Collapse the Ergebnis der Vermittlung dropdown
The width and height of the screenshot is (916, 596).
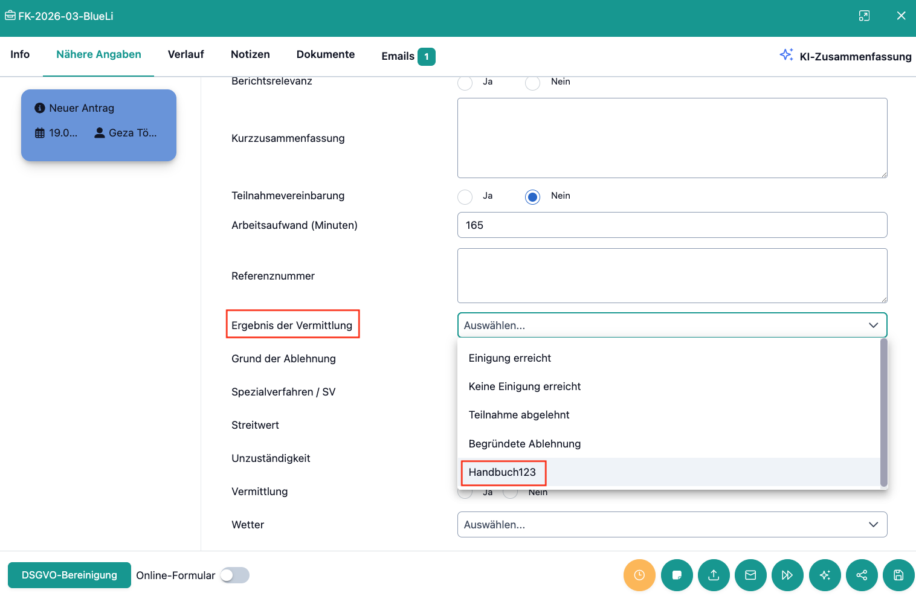pos(873,325)
